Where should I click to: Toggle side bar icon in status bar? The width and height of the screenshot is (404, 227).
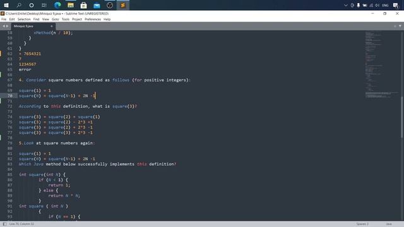coord(4,224)
